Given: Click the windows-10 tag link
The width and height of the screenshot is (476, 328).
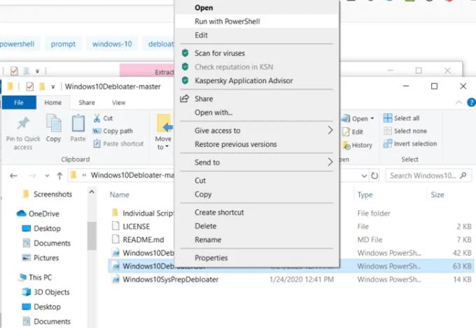Looking at the screenshot, I should point(112,44).
